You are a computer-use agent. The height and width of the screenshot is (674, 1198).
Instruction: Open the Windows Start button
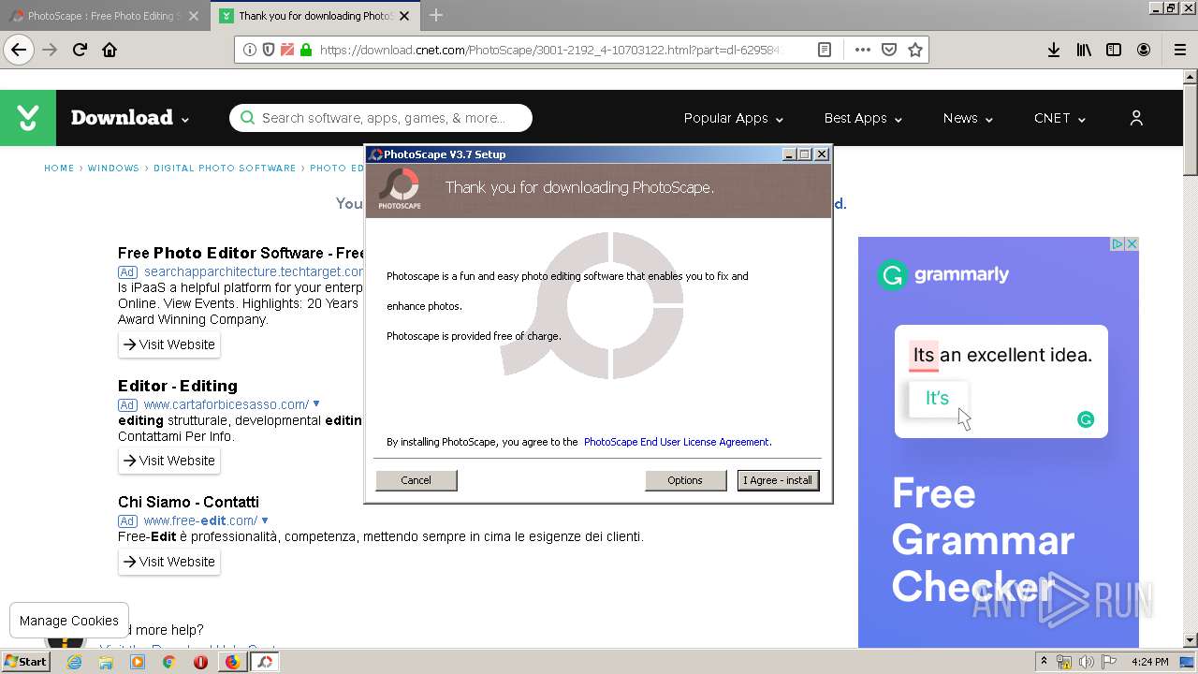(26, 662)
